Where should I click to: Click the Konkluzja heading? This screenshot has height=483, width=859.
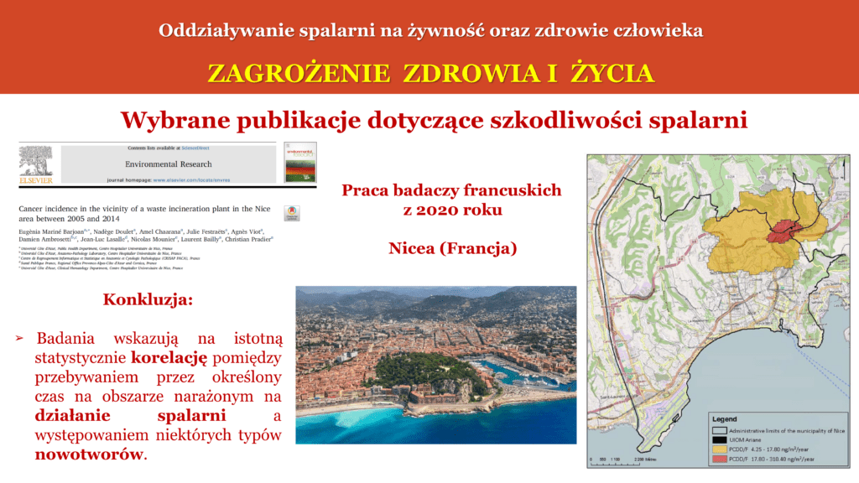click(x=148, y=299)
